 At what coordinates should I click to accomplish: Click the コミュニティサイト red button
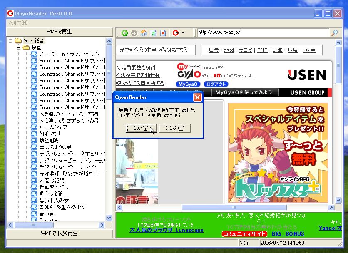click(244, 234)
